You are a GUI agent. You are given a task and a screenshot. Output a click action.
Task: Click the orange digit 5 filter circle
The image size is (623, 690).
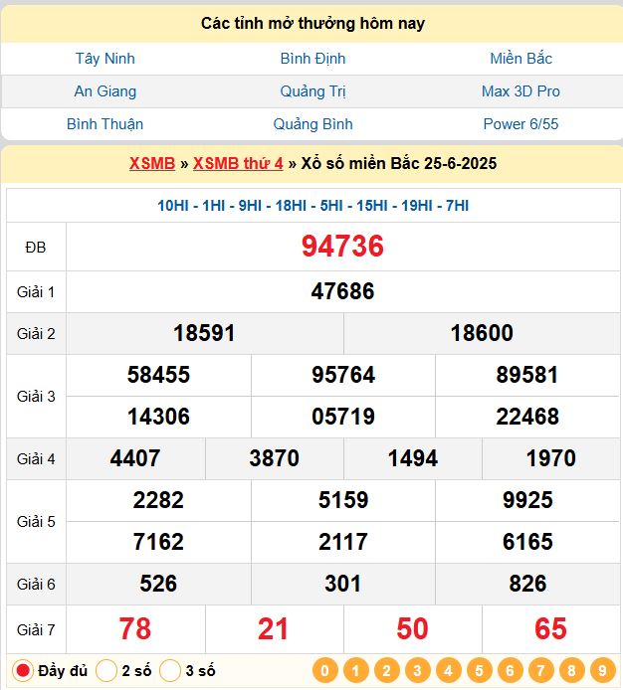pos(480,671)
